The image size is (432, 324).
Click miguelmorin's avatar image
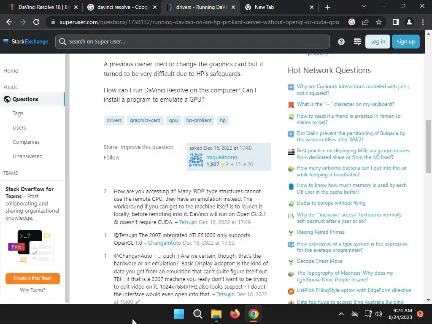pos(196,160)
